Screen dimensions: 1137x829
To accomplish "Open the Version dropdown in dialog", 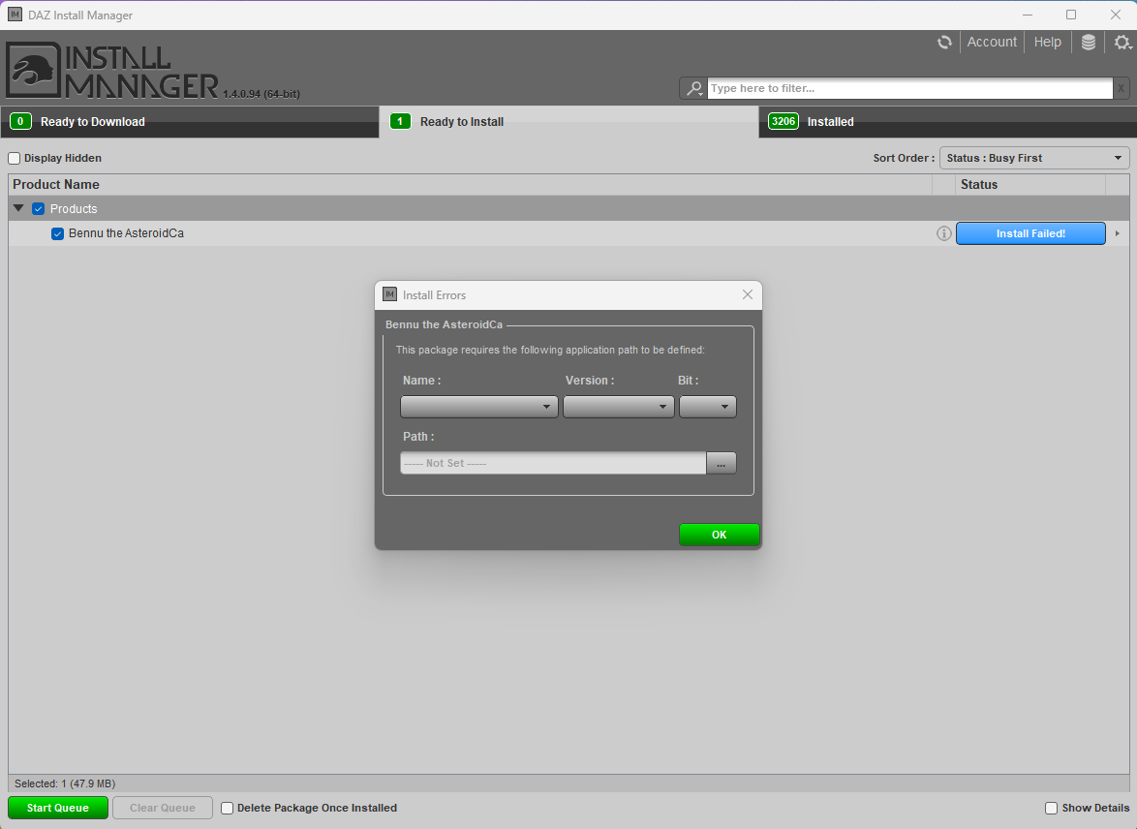I will click(x=619, y=407).
